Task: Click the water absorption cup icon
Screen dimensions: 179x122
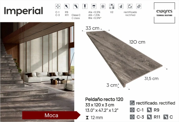Action: pyautogui.click(x=94, y=6)
